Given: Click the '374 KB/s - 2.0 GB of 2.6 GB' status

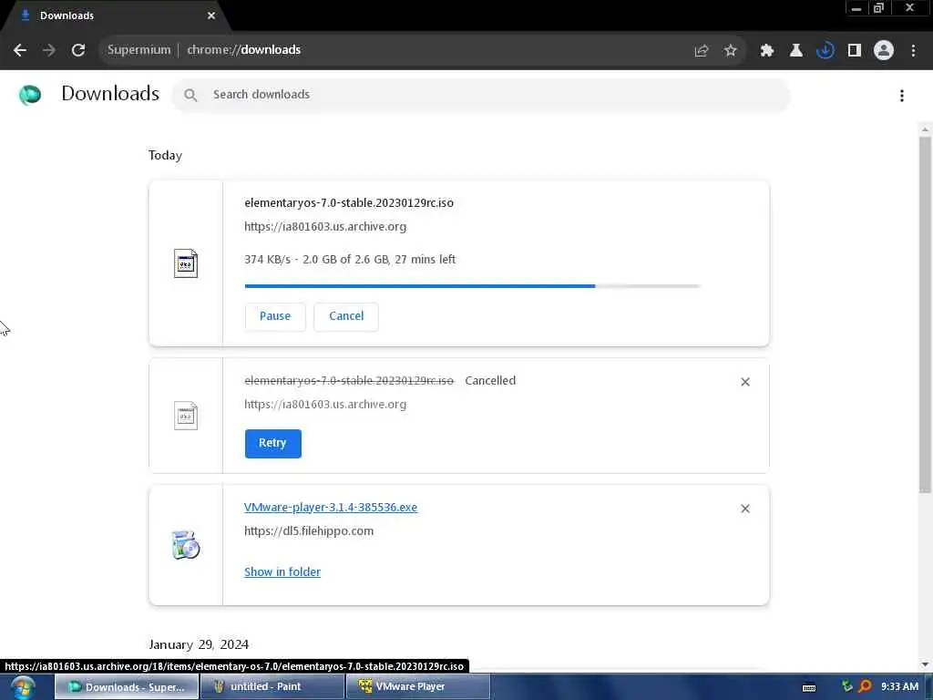Looking at the screenshot, I should tap(350, 260).
